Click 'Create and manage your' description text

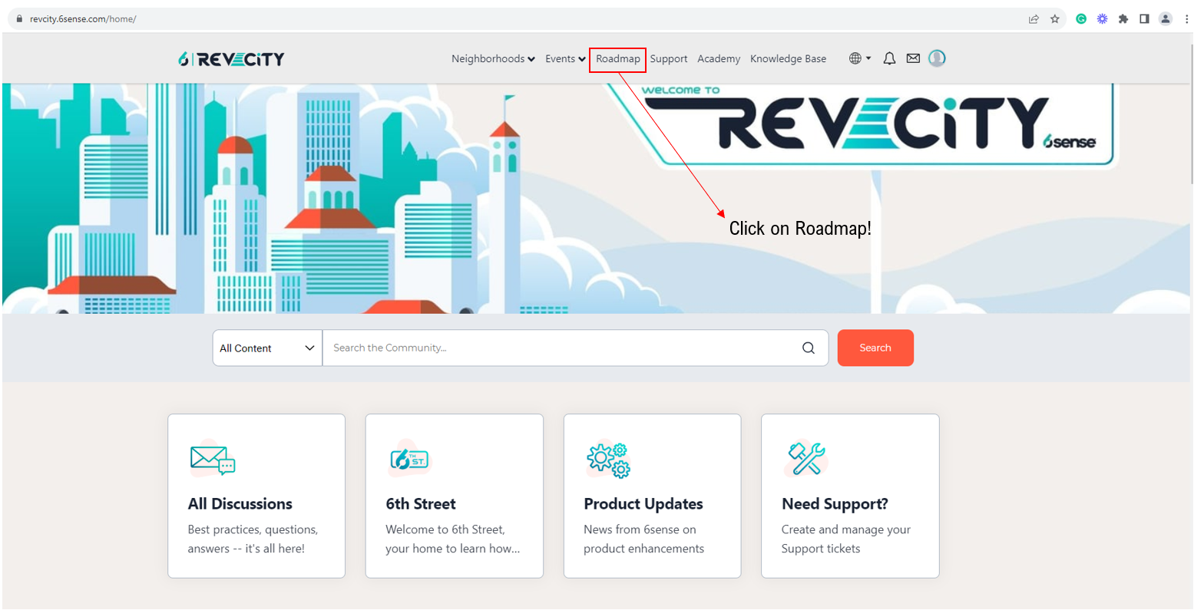(x=846, y=529)
